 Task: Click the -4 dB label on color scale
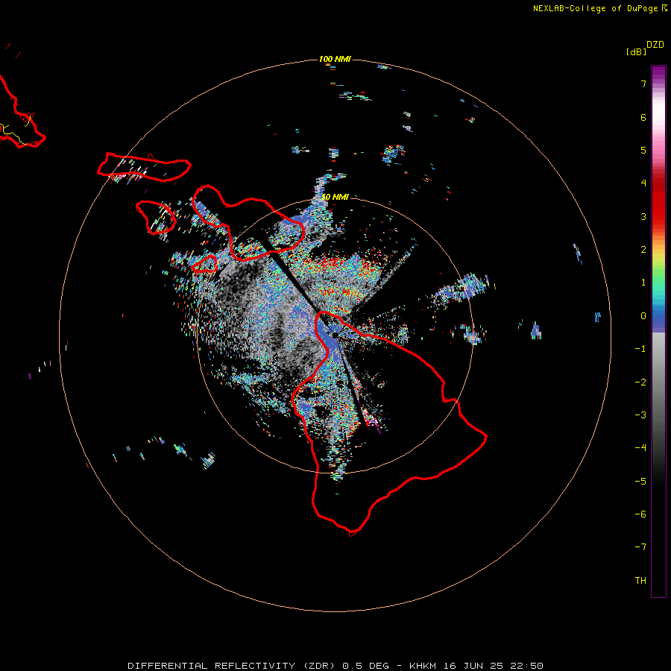click(640, 448)
